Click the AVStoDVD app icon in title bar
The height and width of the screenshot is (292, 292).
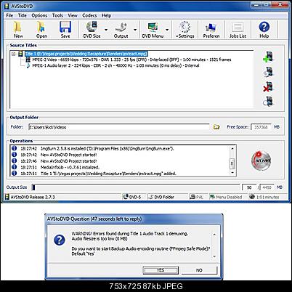point(7,6)
